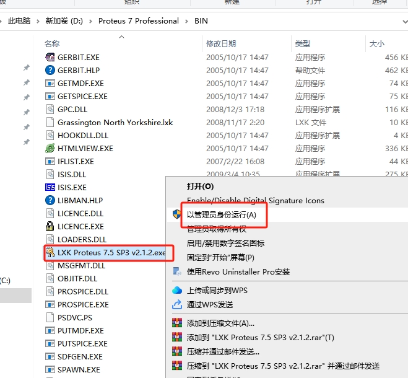Image resolution: width=408 pixels, height=378 pixels.
Task: Choose 以管理员身份运行(A) from the context menu
Action: pos(222,214)
